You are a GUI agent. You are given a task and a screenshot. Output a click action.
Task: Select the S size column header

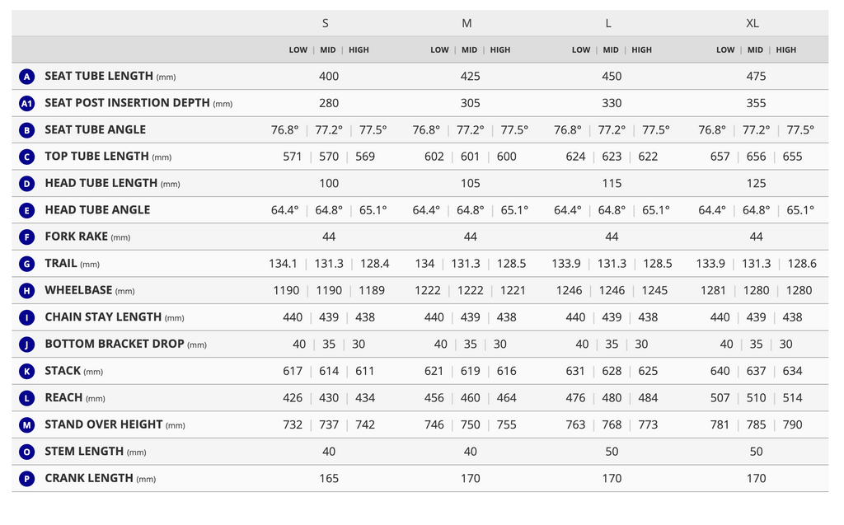[325, 23]
